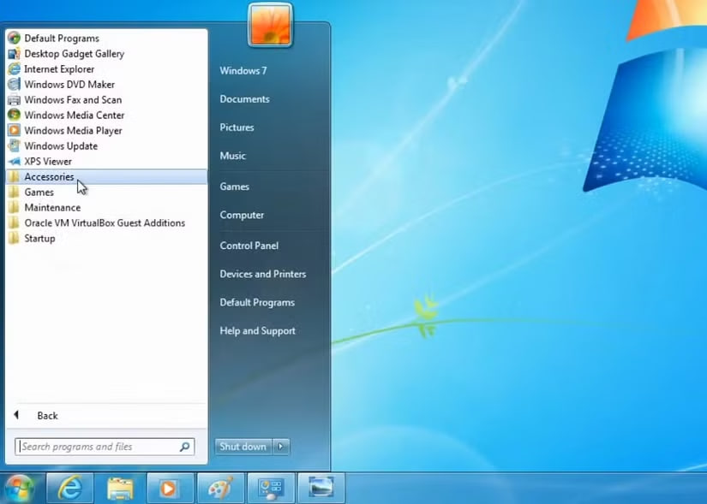707x504 pixels.
Task: Open Pictures from the right pane
Action: coord(237,127)
